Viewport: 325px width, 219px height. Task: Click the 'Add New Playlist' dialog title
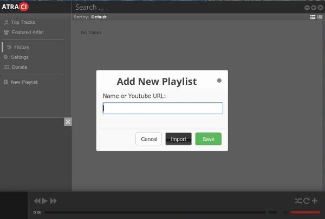[157, 81]
